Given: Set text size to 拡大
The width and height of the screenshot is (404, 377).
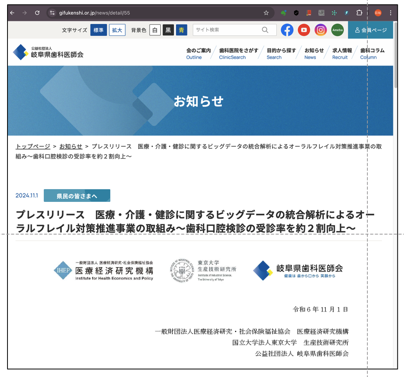Looking at the screenshot, I should (x=117, y=30).
